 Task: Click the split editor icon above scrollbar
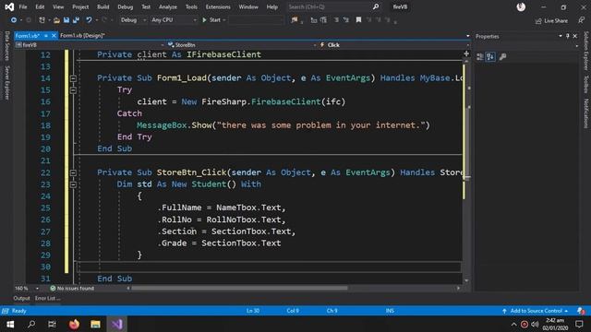click(x=466, y=53)
